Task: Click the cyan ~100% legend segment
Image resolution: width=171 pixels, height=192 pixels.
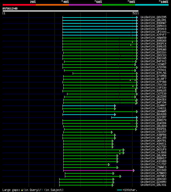Action: coord(152,5)
